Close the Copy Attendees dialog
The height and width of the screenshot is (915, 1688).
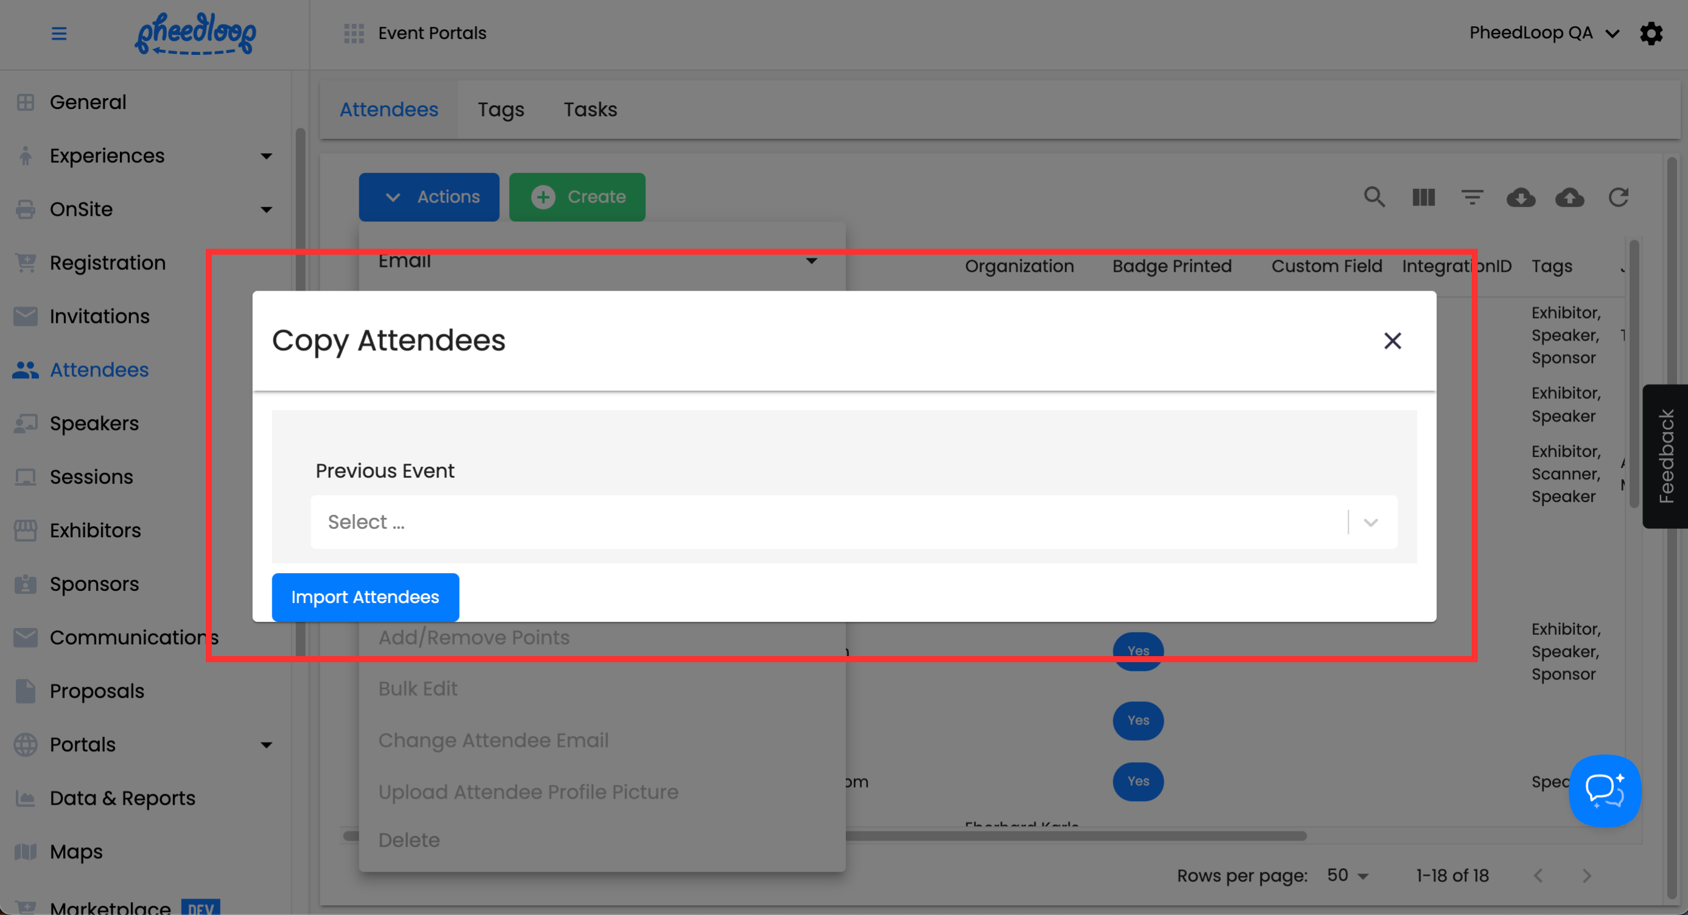coord(1392,341)
